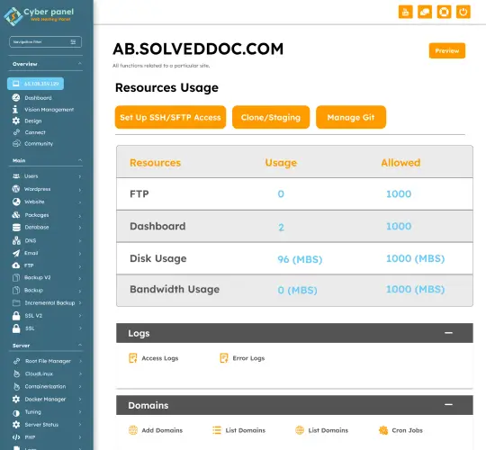
Task: Select the Dashboard sidebar icon
Action: tap(16, 98)
